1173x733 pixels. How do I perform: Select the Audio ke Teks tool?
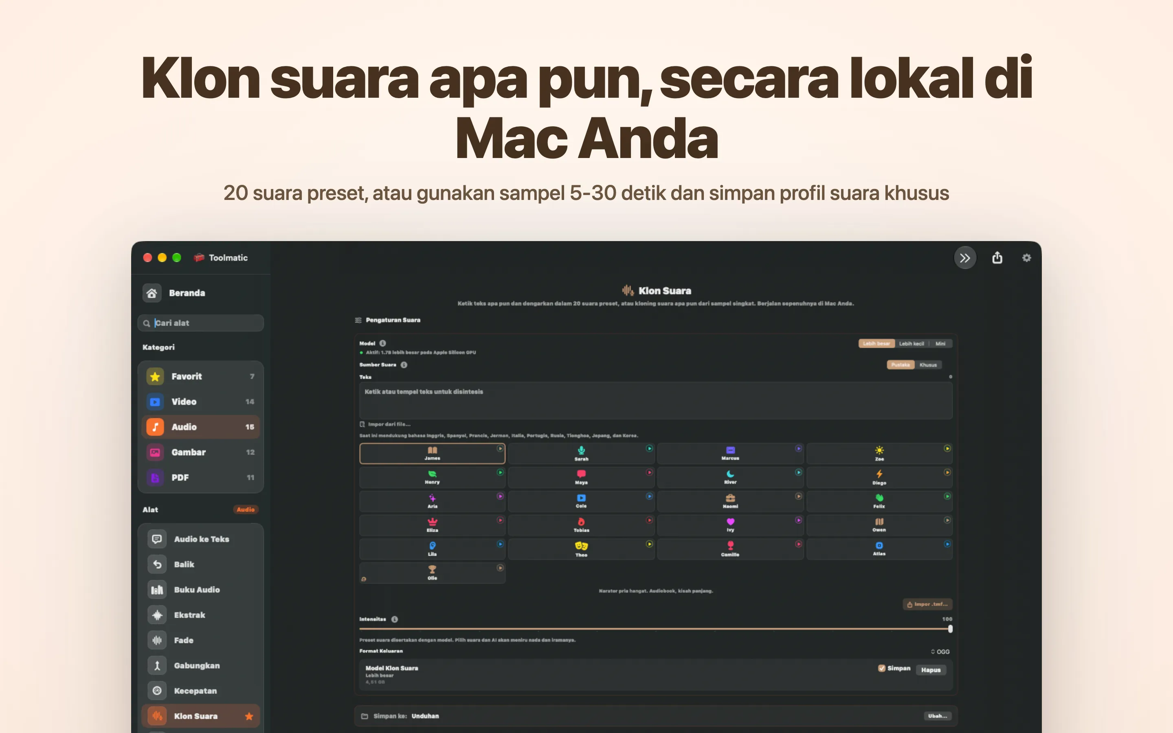[x=201, y=539]
